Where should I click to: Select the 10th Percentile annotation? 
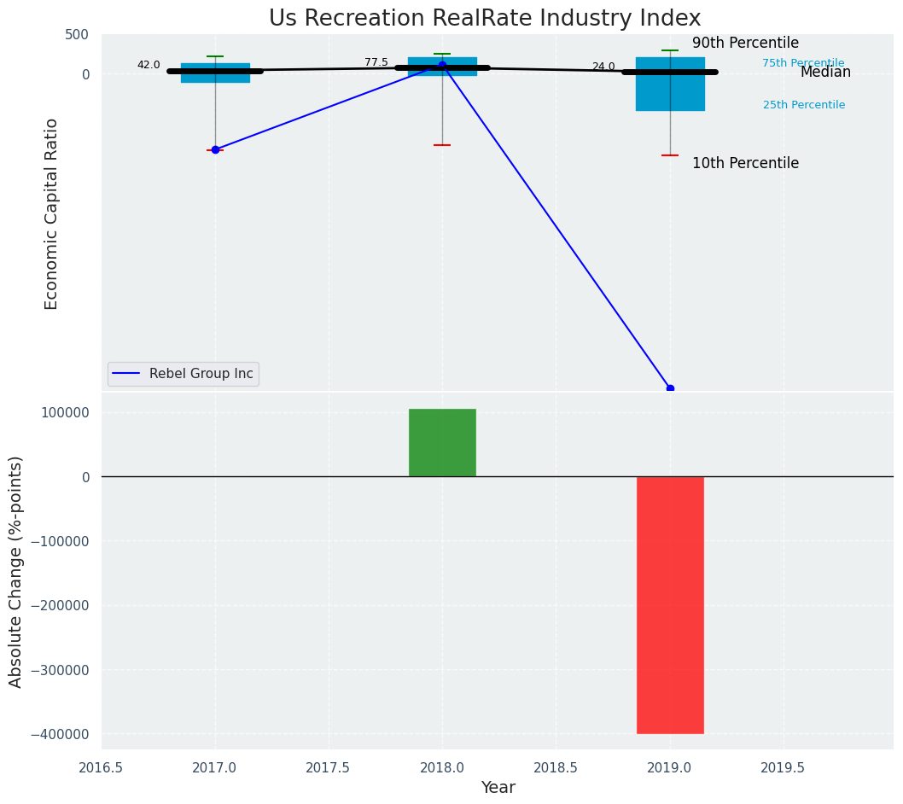(x=745, y=163)
